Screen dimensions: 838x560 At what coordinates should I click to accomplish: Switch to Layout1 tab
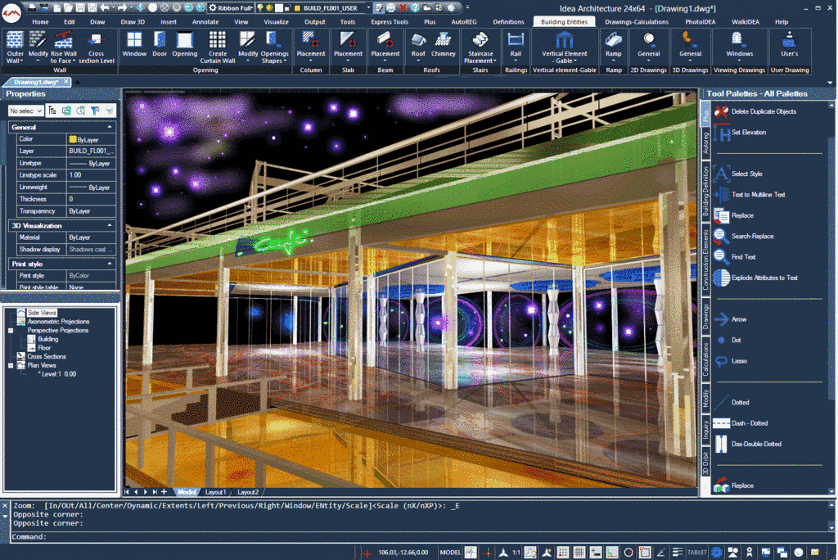215,492
